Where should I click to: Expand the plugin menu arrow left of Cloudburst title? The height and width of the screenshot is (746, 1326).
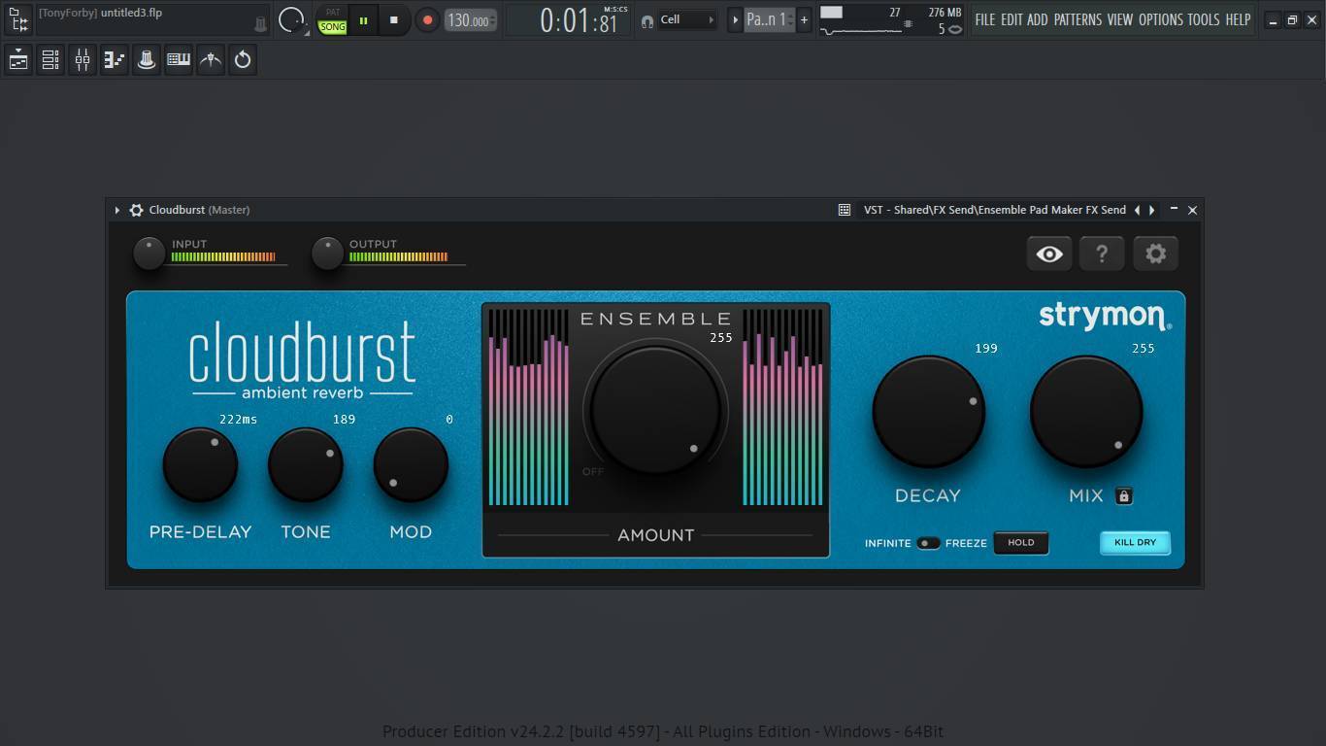click(x=116, y=210)
